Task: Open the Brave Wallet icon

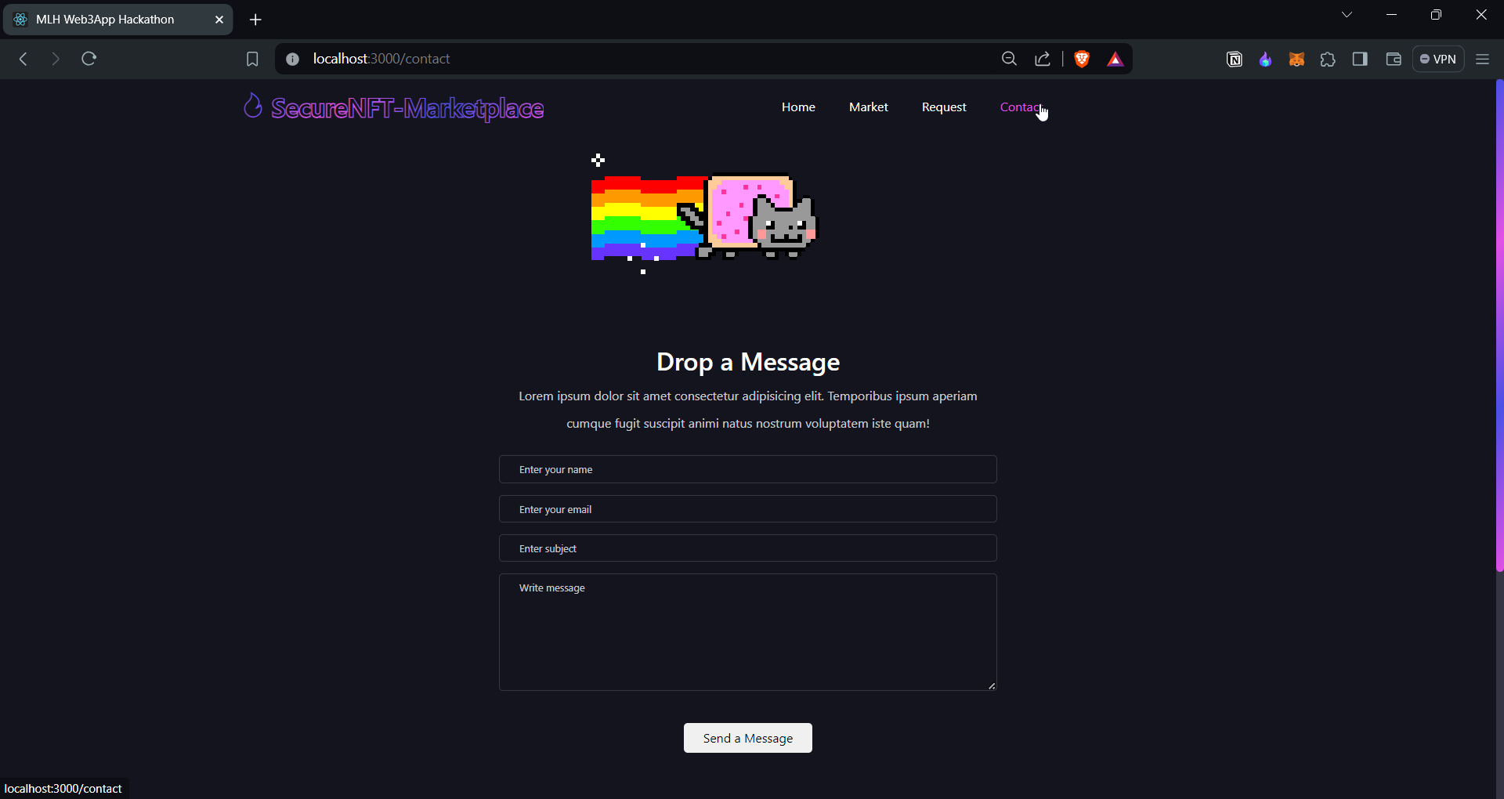Action: [x=1394, y=59]
